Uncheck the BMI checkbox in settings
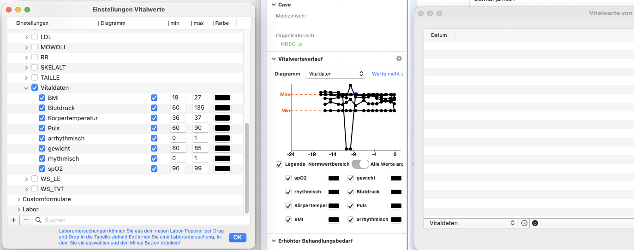 click(42, 98)
